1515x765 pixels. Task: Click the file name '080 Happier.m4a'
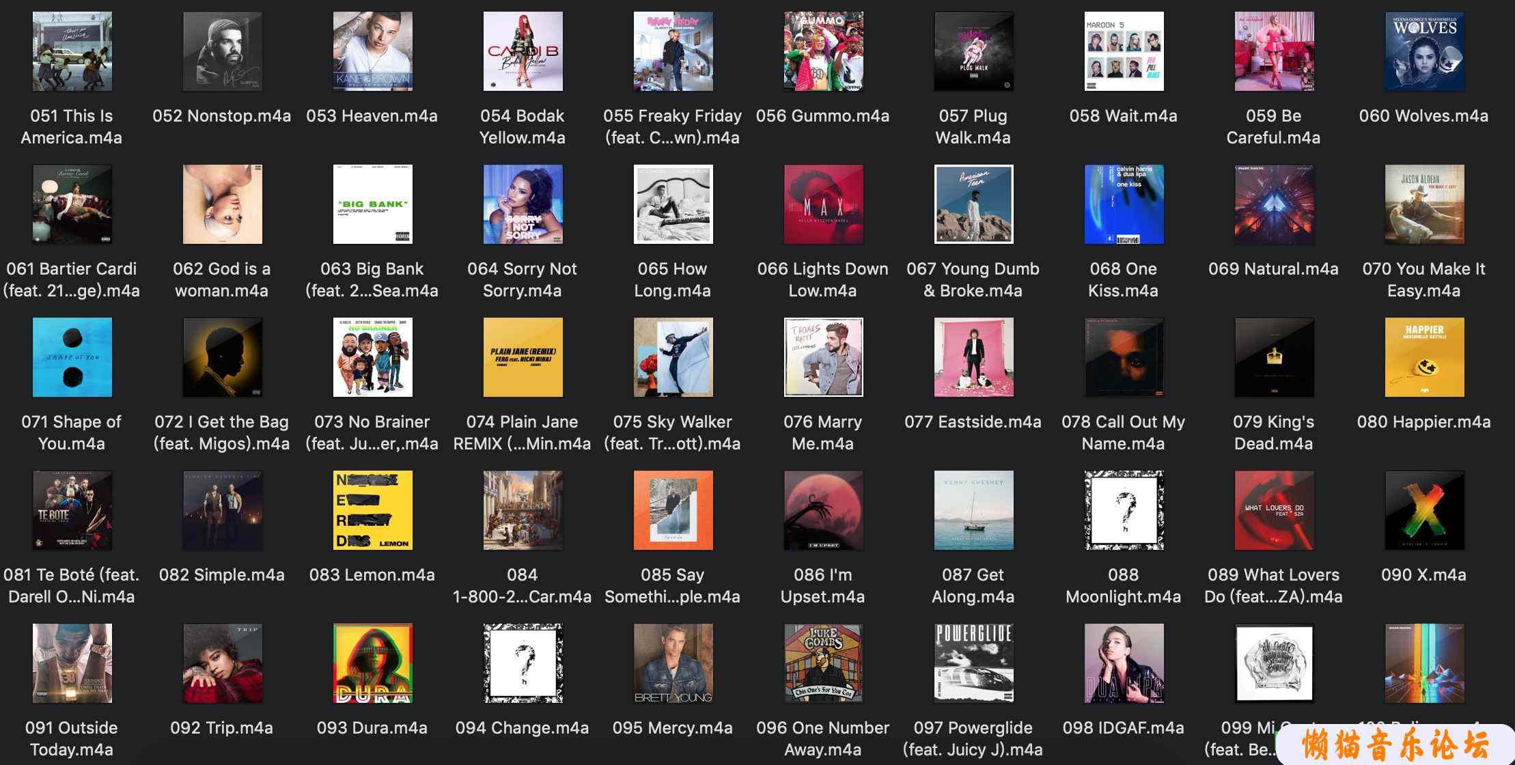(x=1424, y=422)
